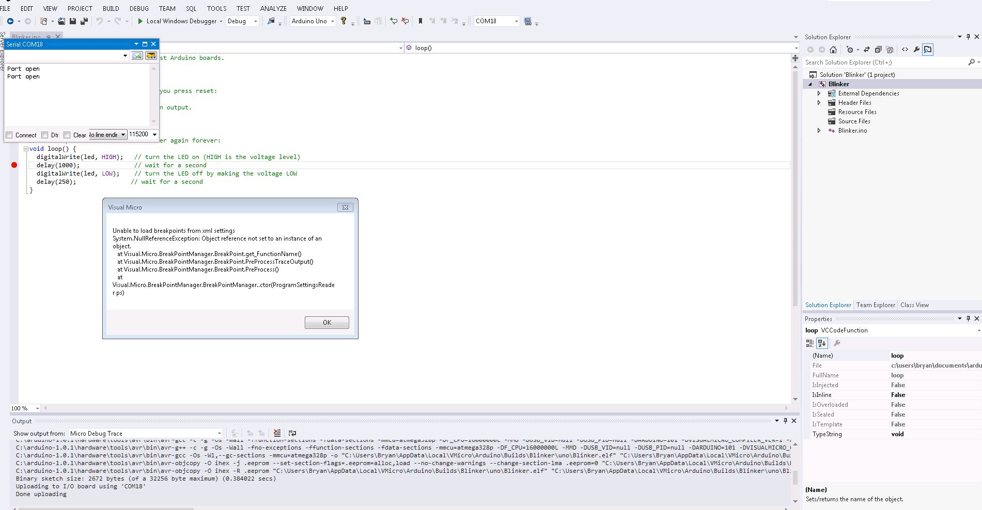Click the Save All toolbar icon
The width and height of the screenshot is (982, 510).
point(84,21)
